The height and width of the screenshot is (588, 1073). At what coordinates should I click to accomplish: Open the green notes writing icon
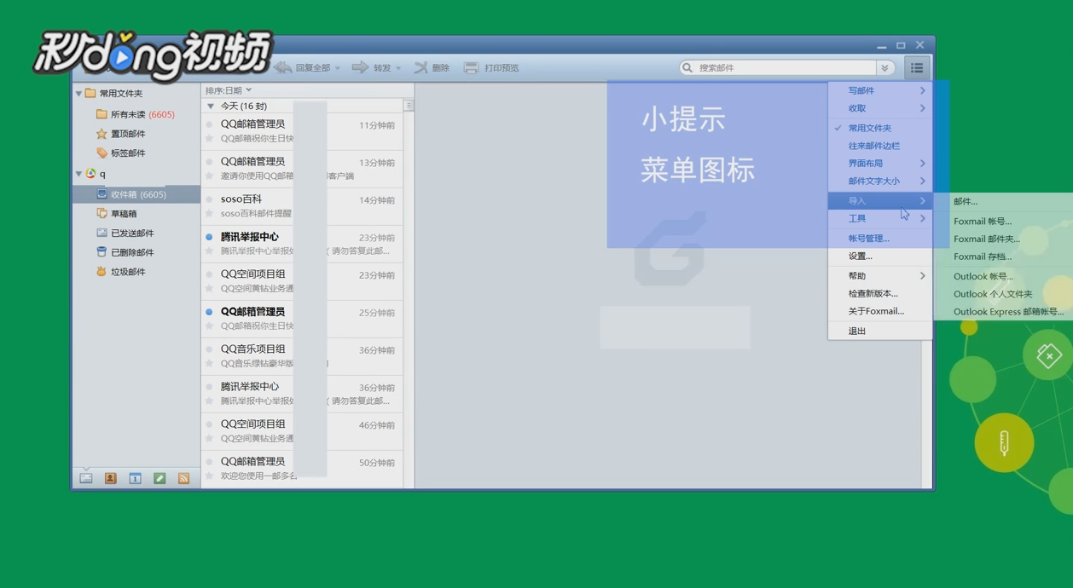(x=159, y=478)
